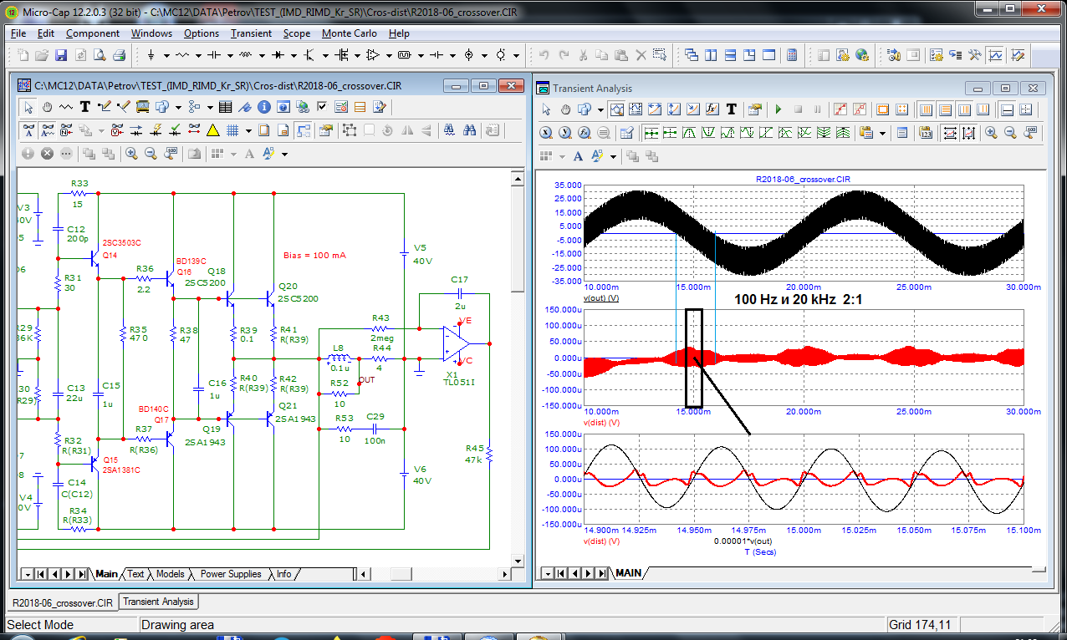1067x640 pixels.
Task: Switch to the Transient Analysis window tab
Action: [x=158, y=602]
